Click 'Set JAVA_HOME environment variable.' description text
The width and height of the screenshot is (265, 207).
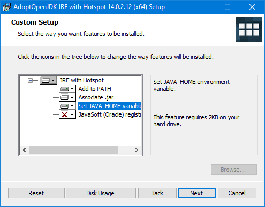click(x=191, y=86)
